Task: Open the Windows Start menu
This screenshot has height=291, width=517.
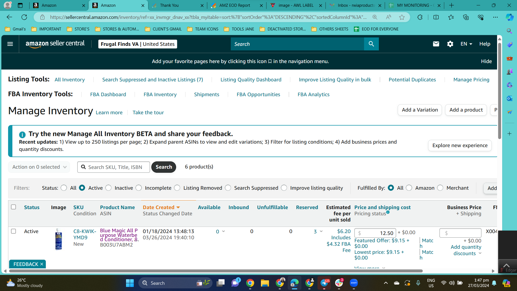Action: pyautogui.click(x=130, y=283)
